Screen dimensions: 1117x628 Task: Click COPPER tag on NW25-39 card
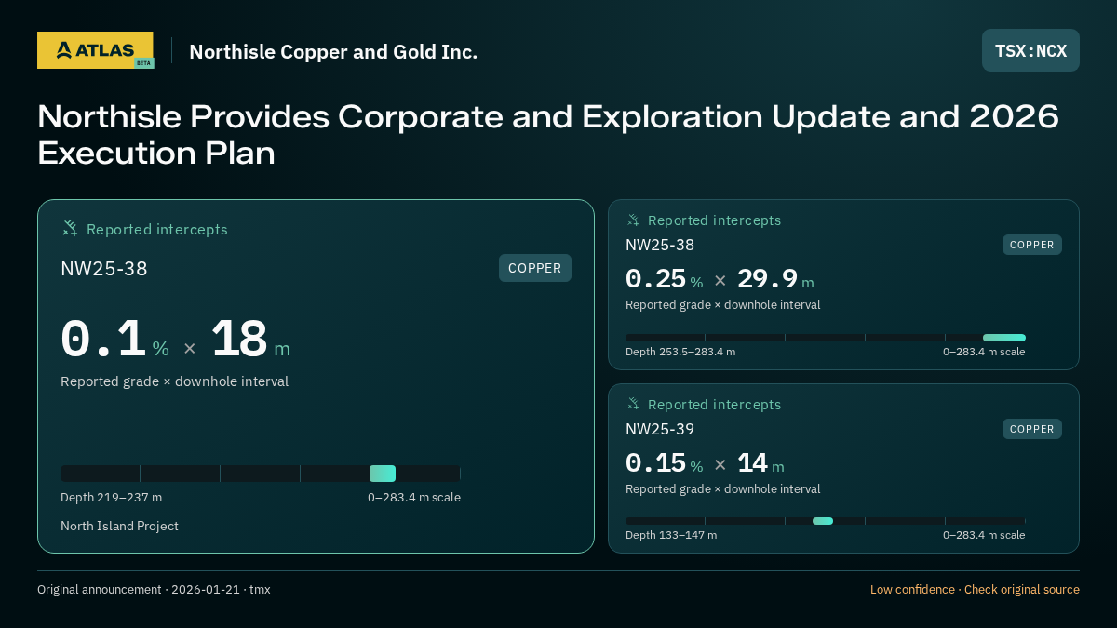pos(1032,429)
